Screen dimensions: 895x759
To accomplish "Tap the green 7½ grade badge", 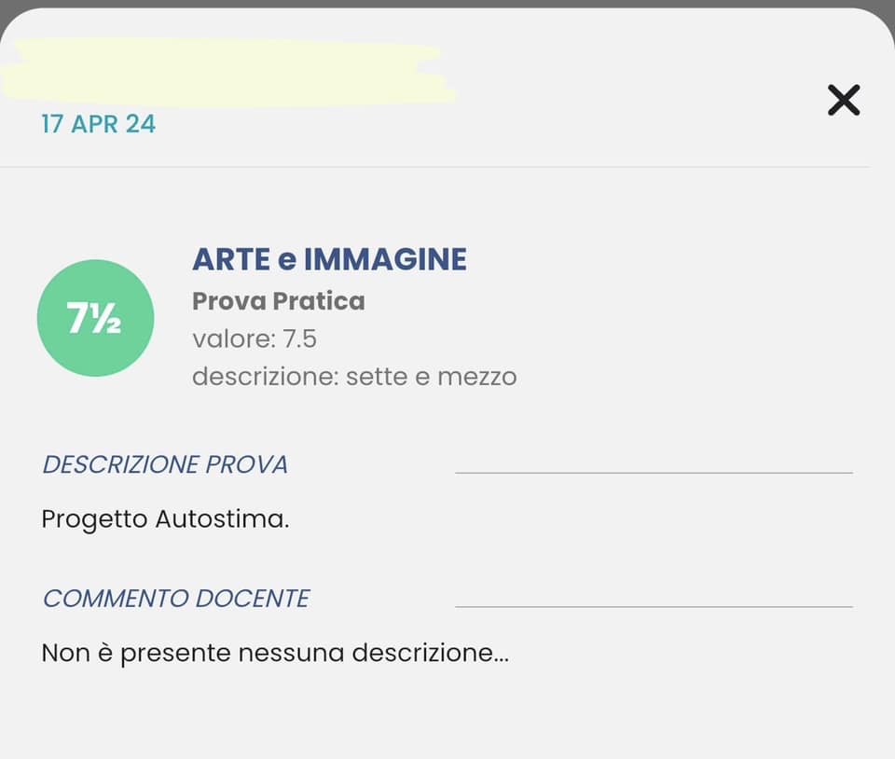I will 95,318.
